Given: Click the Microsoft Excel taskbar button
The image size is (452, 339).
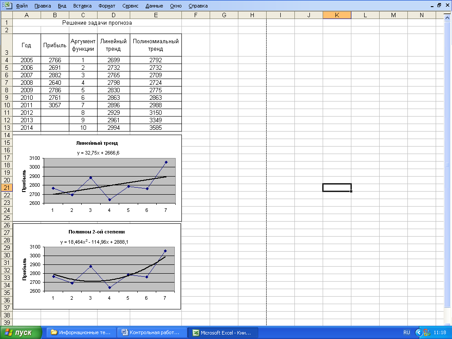Looking at the screenshot, I should point(222,332).
